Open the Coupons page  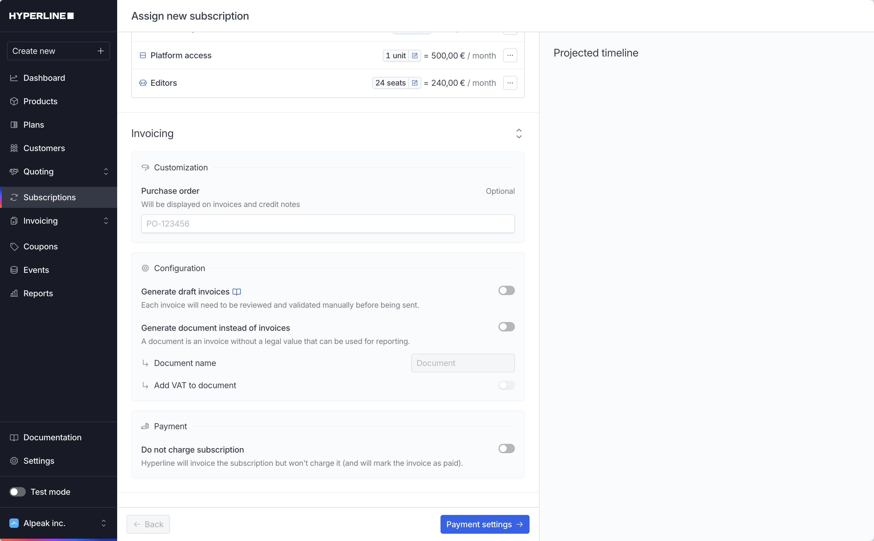pos(40,246)
